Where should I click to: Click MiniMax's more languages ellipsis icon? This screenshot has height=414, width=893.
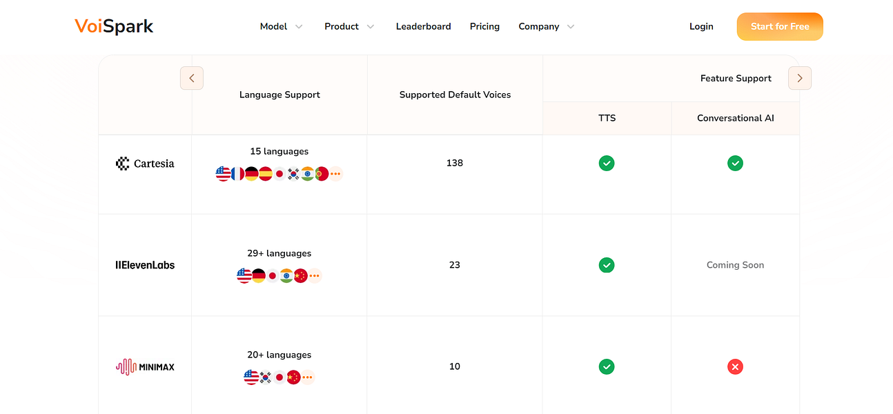coord(308,377)
